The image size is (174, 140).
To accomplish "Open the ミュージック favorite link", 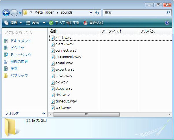I will 21,55.
